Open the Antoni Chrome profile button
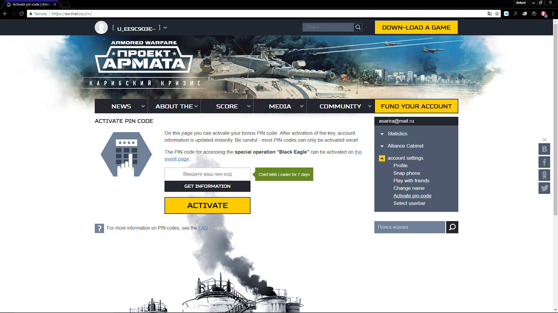Viewport: 558px width, 313px height. tap(521, 2)
